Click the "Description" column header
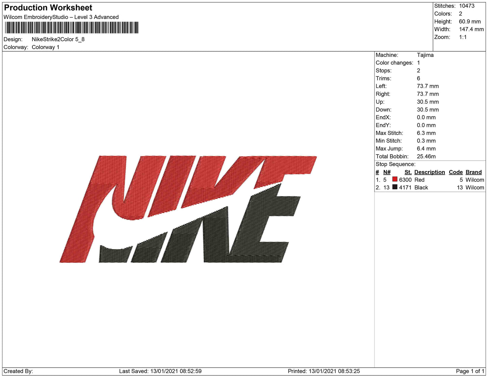Viewport: 488px width, 376px height. tap(430, 172)
